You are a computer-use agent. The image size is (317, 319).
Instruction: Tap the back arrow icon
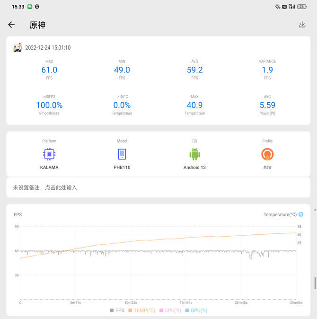point(11,25)
